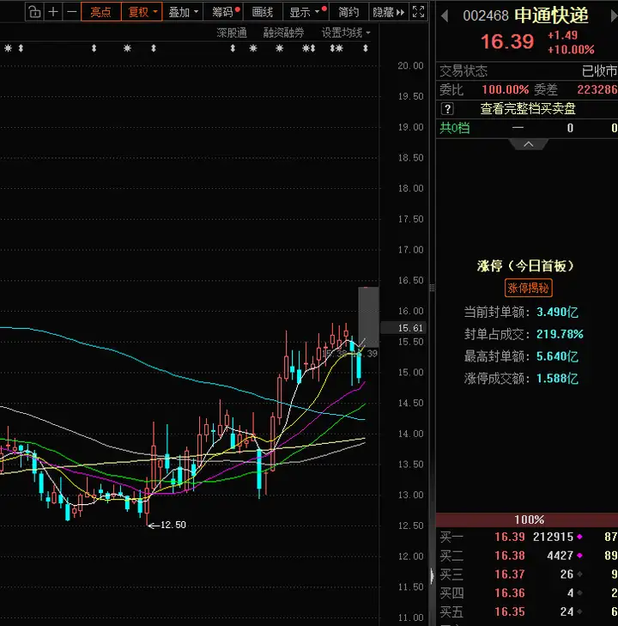
Task: Toggle 画线 drawing tools
Action: 263,12
